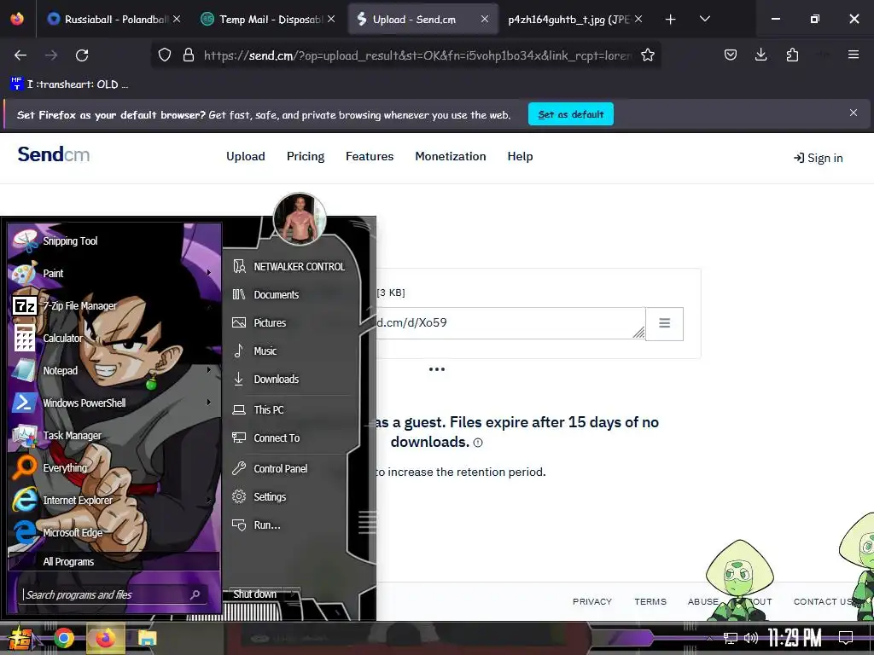Click Set as default button
874x655 pixels.
click(571, 114)
